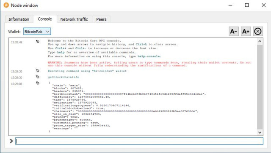Click the icon beside the 15:20:49 welcome message
This screenshot has width=271, height=153.
point(38,41)
